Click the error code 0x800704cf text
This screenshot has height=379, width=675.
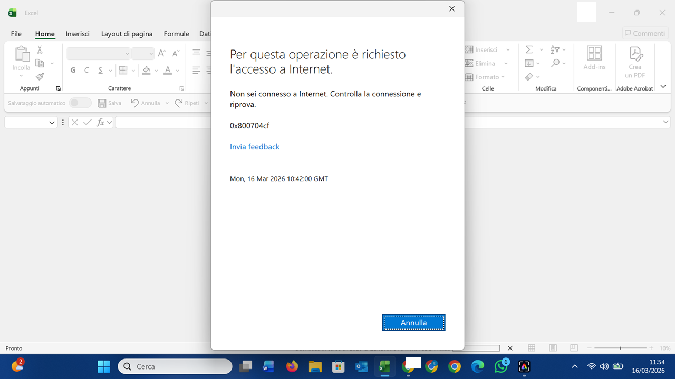(249, 126)
